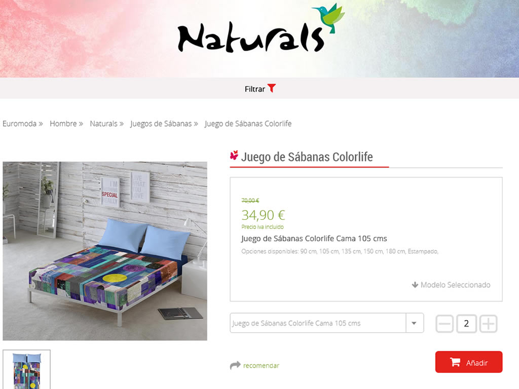Click the main product bed image

pyautogui.click(x=105, y=251)
